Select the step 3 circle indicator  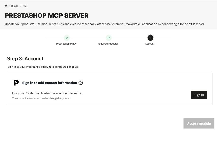pos(150,38)
